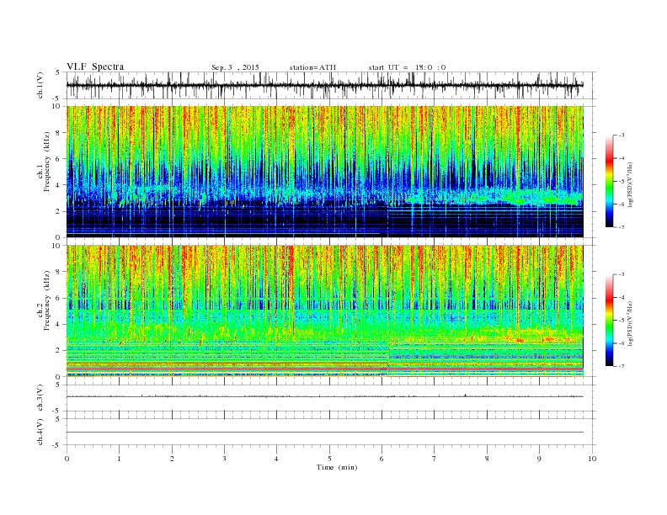Click the "ch.1(V)" waveform axis label
Screen dimensions: 667x515
[x=40, y=85]
